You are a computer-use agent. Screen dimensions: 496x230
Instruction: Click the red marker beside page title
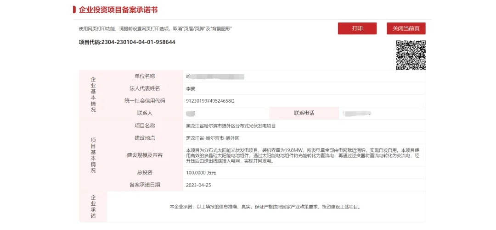[74, 10]
